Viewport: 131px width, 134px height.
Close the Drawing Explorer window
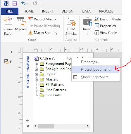pos(28,126)
